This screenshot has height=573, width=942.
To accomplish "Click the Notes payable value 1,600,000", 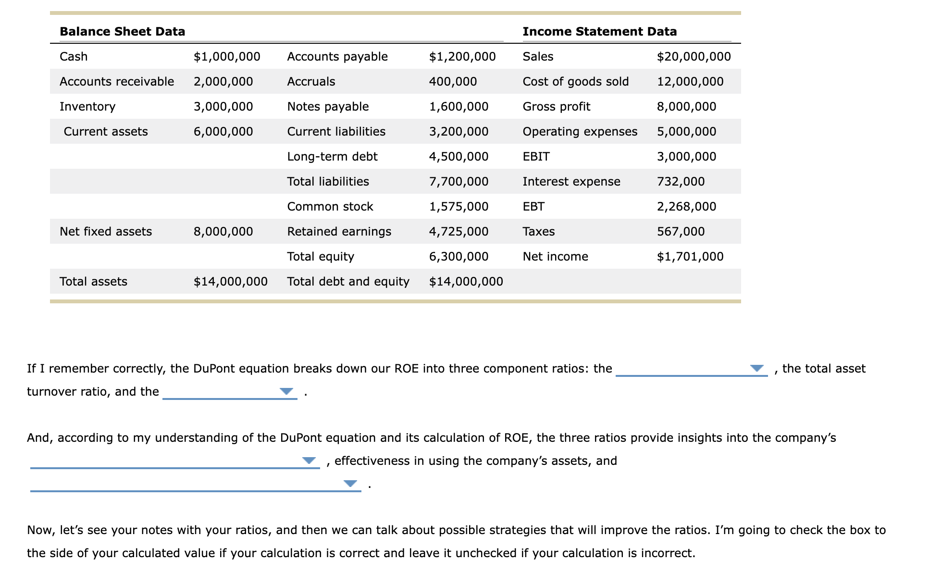I will tap(459, 107).
